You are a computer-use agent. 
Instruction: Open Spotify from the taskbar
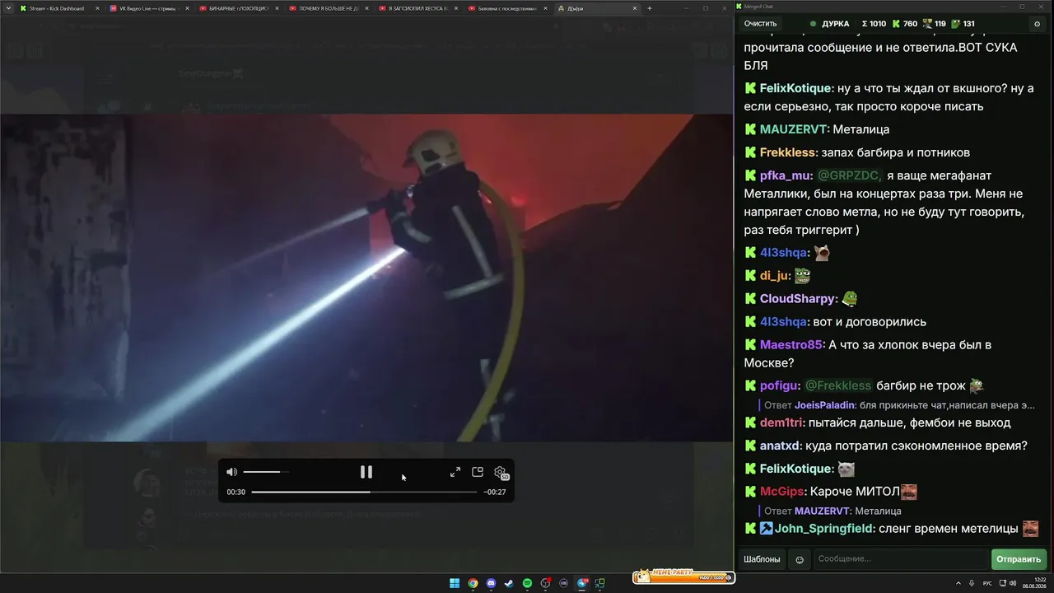click(x=528, y=583)
